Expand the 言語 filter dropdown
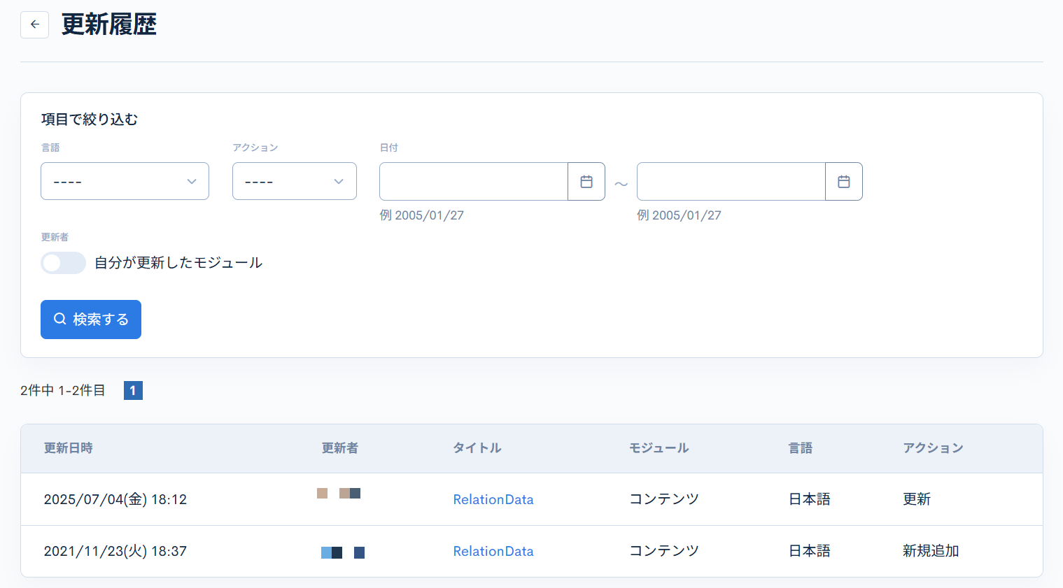 pos(125,182)
